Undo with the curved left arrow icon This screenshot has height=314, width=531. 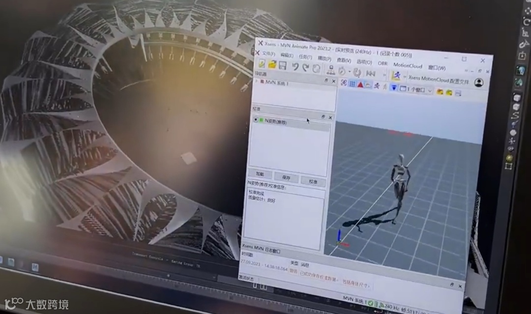[295, 67]
